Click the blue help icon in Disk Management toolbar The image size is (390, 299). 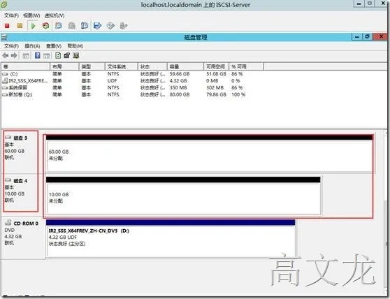point(38,55)
